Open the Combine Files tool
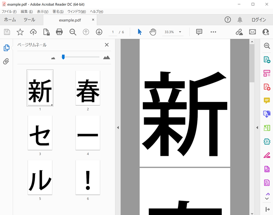 tap(267, 114)
